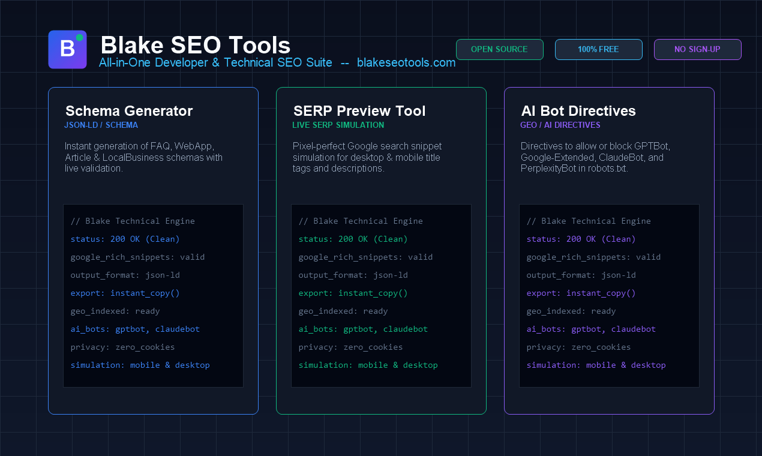Click blue 'status: 200 OK (Clean)' line
This screenshot has width=762, height=456.
coord(125,239)
